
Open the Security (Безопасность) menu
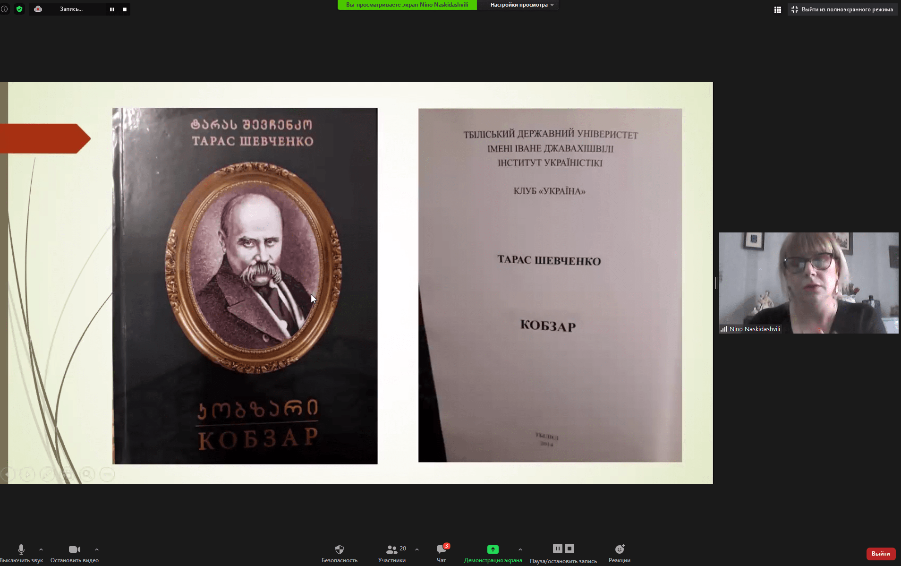pyautogui.click(x=339, y=553)
